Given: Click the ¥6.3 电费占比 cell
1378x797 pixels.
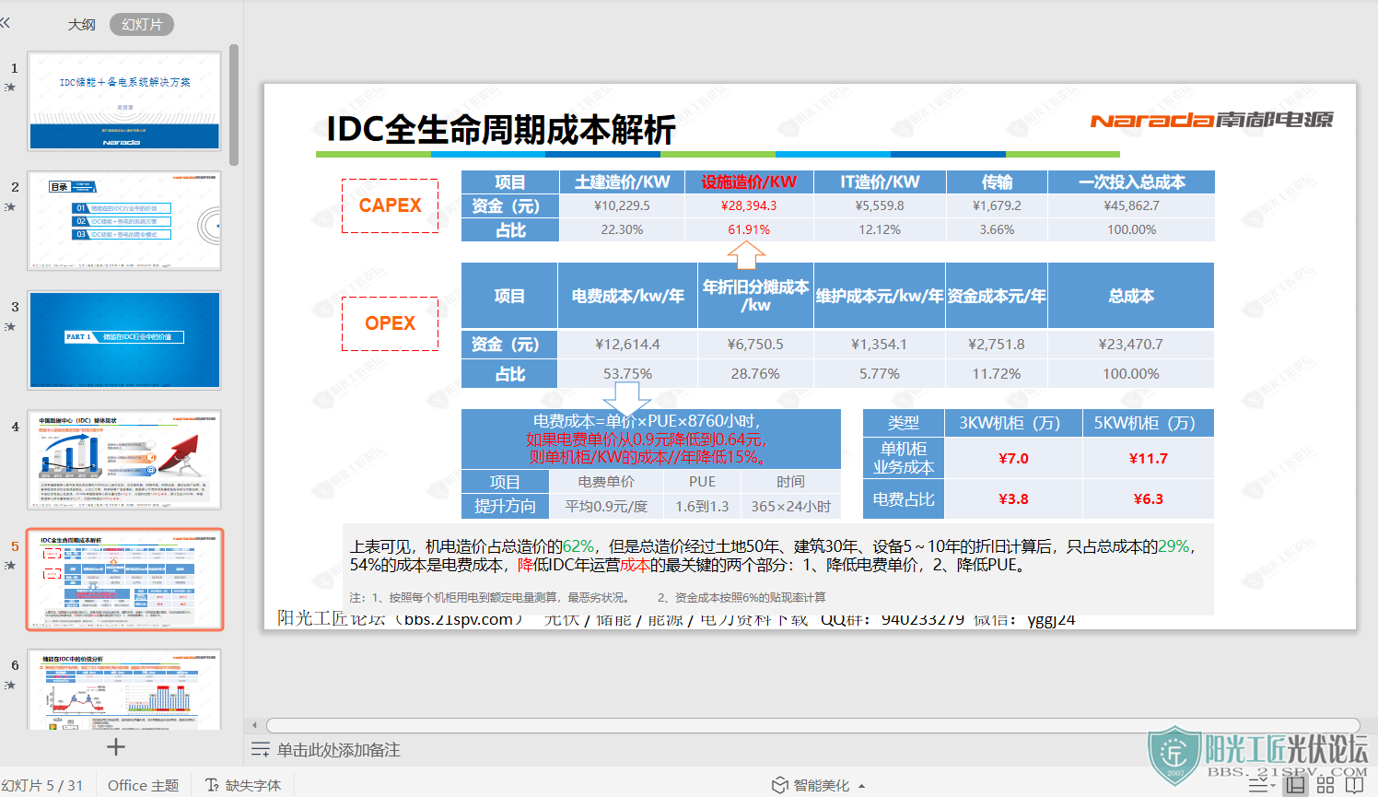Looking at the screenshot, I should coord(1148,498).
